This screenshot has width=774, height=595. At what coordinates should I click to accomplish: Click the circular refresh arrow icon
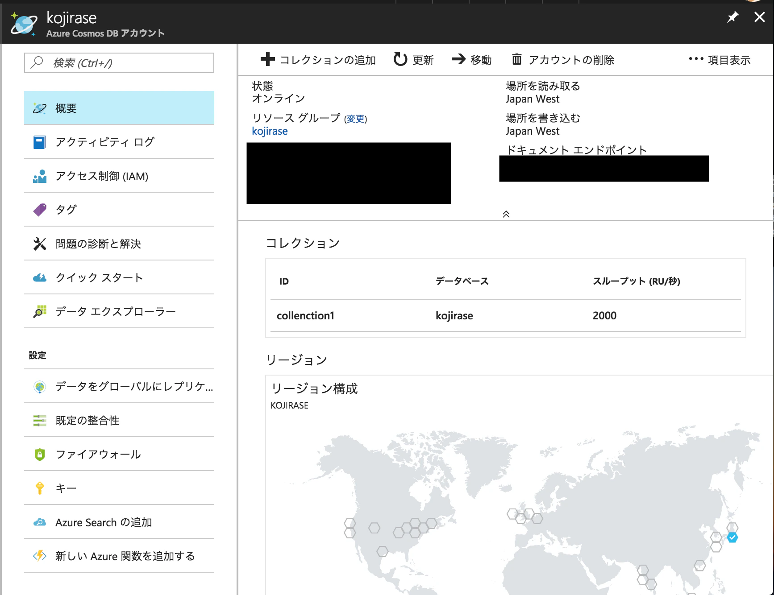400,59
